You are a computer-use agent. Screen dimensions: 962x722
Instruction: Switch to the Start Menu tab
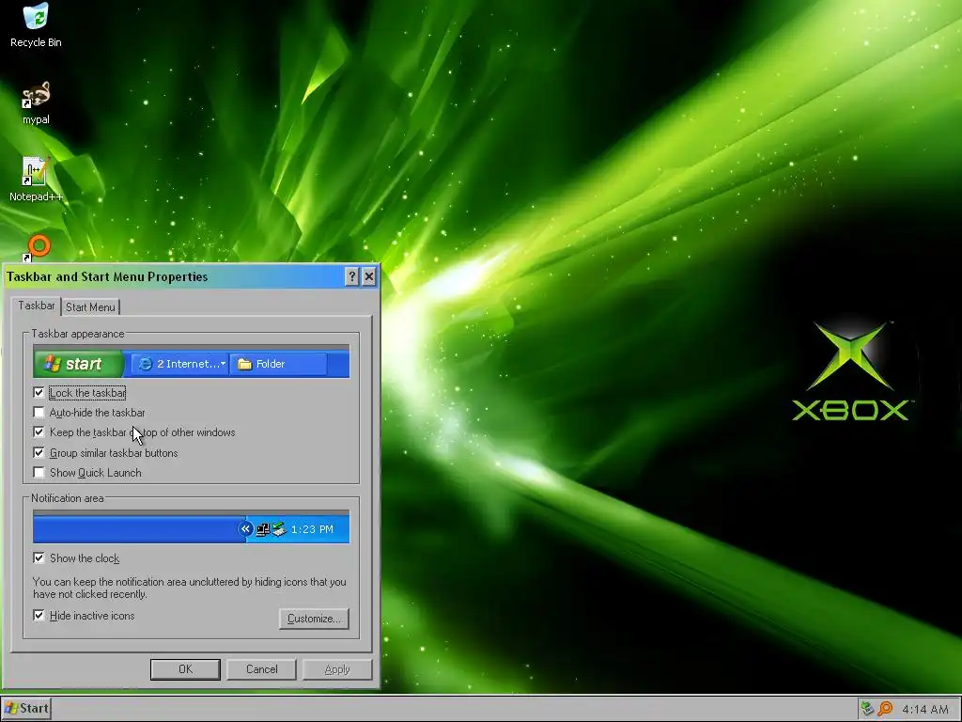pyautogui.click(x=90, y=307)
